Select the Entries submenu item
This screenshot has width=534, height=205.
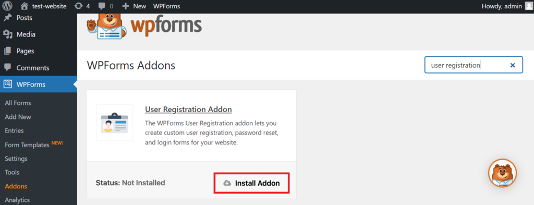point(14,131)
